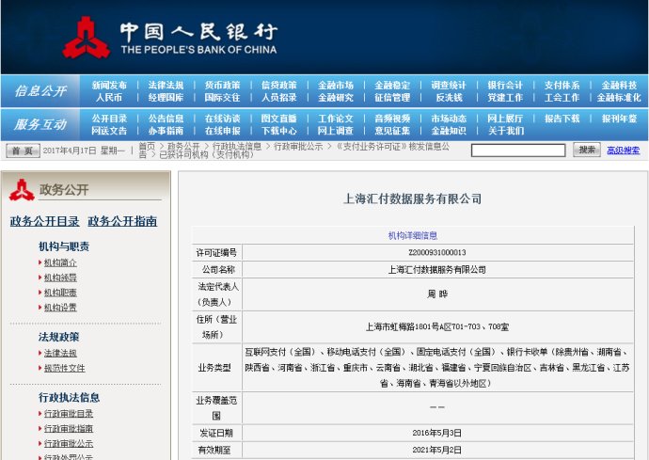Open 机构设置 sidebar link
Viewport: 649px width, 460px height.
click(60, 308)
